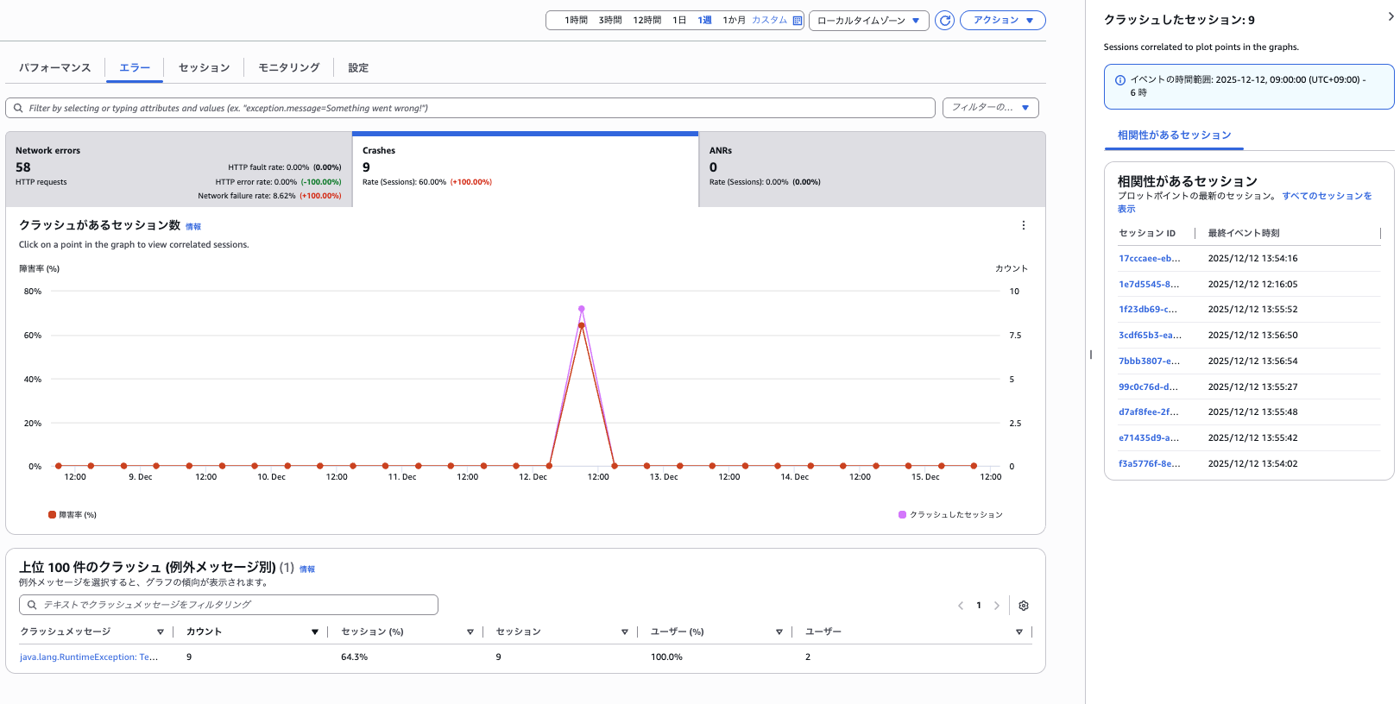1400x704 pixels.
Task: Choose the カスタム time range
Action: tap(769, 20)
